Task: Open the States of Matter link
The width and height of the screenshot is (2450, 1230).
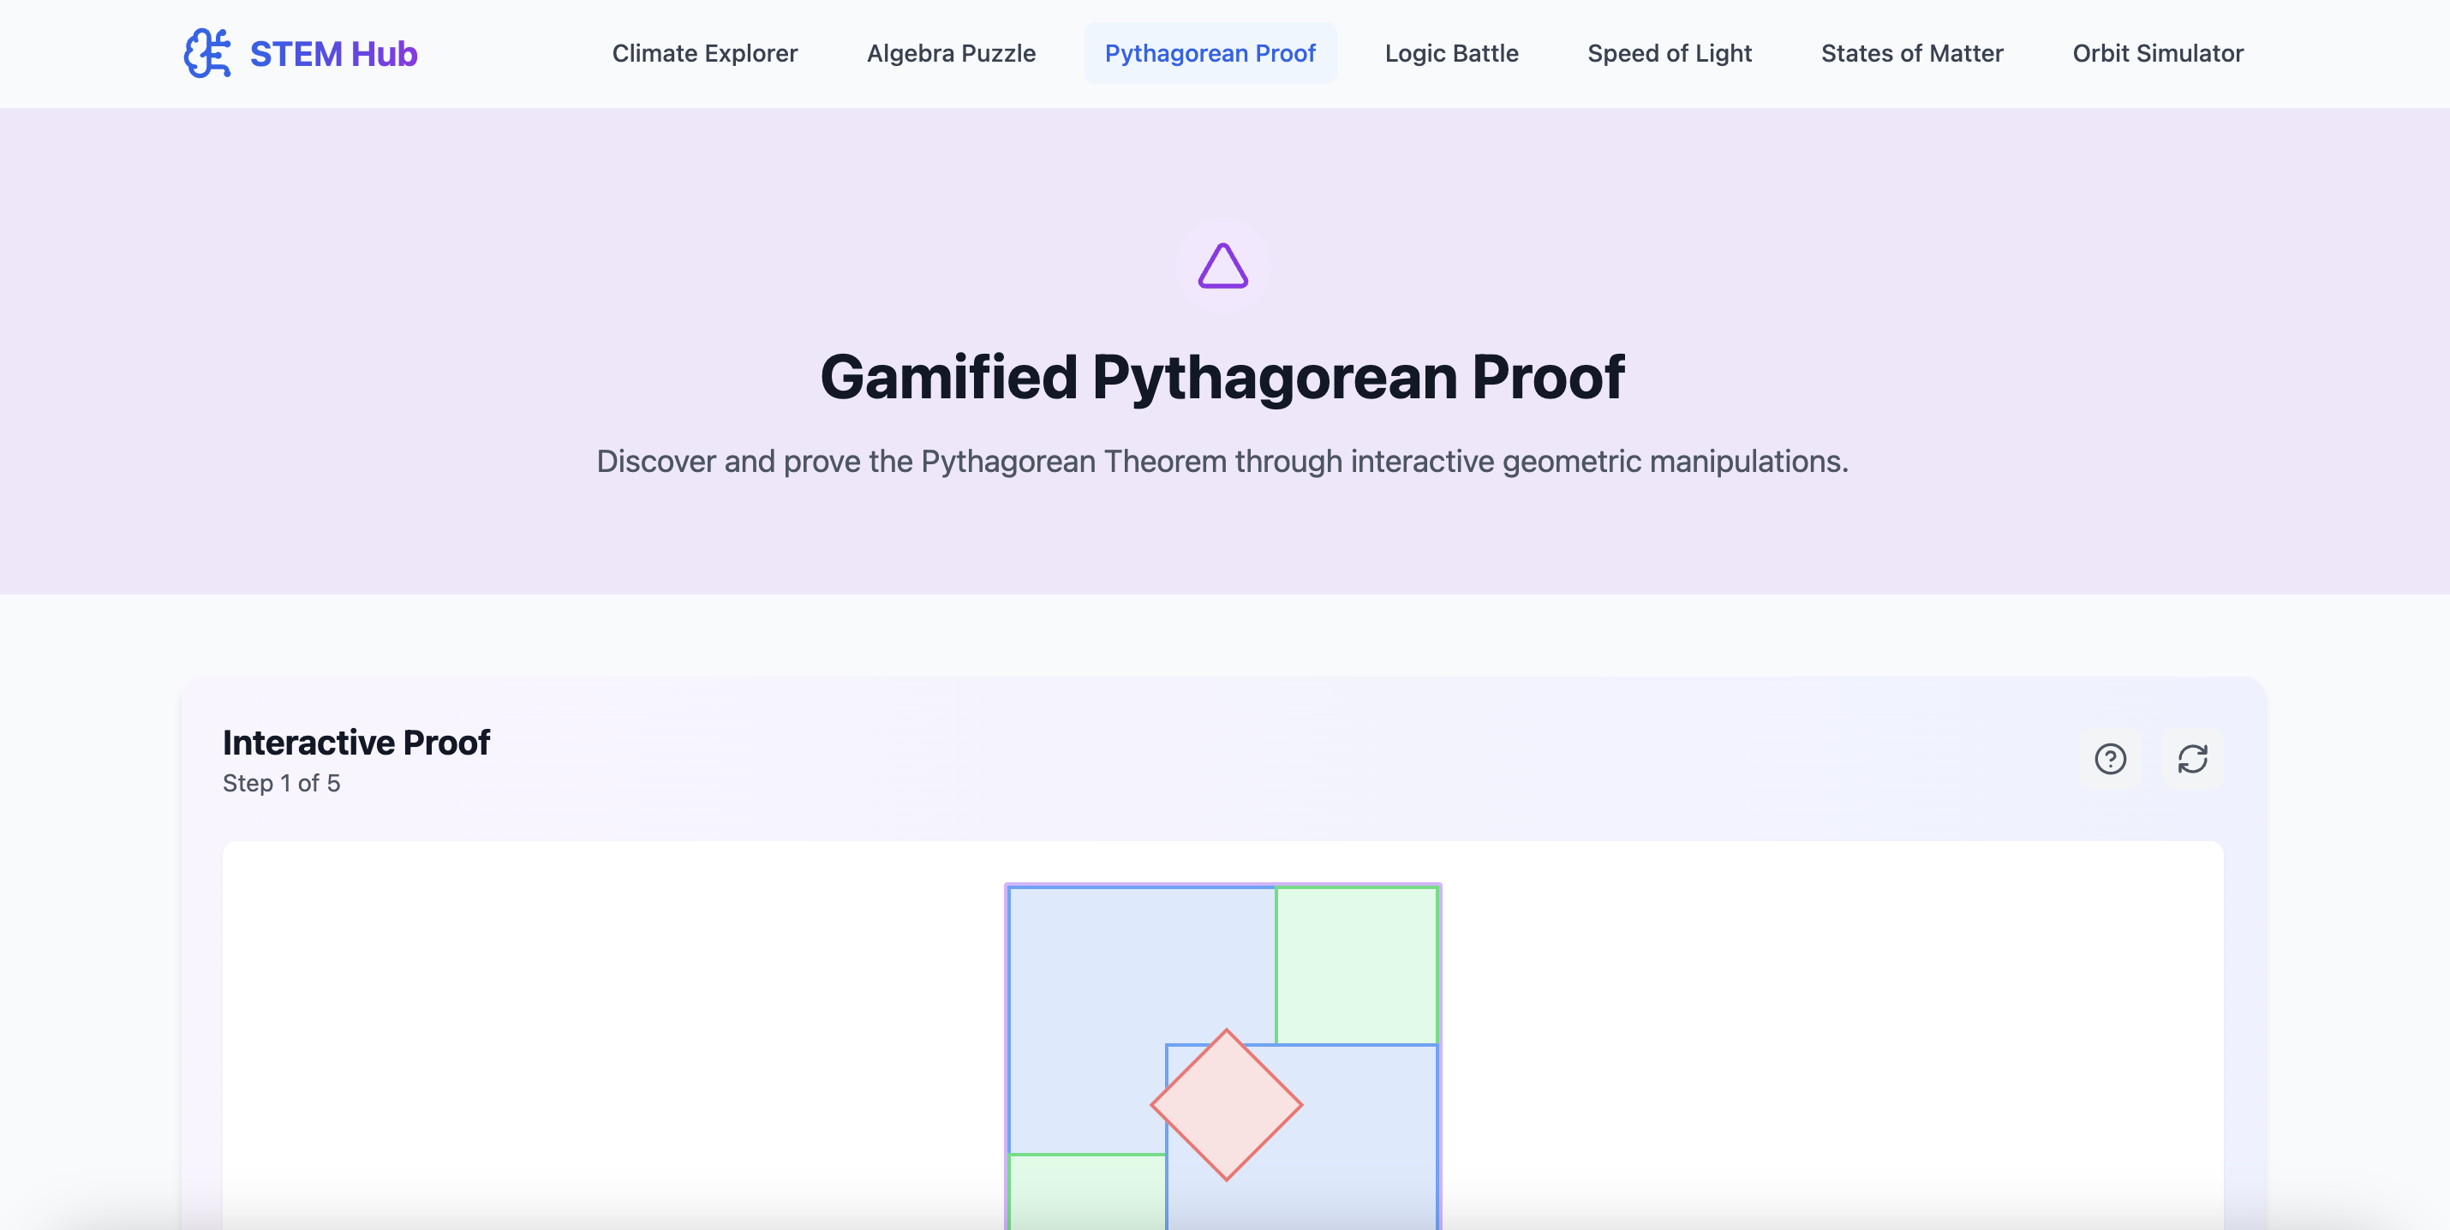Action: 1912,53
